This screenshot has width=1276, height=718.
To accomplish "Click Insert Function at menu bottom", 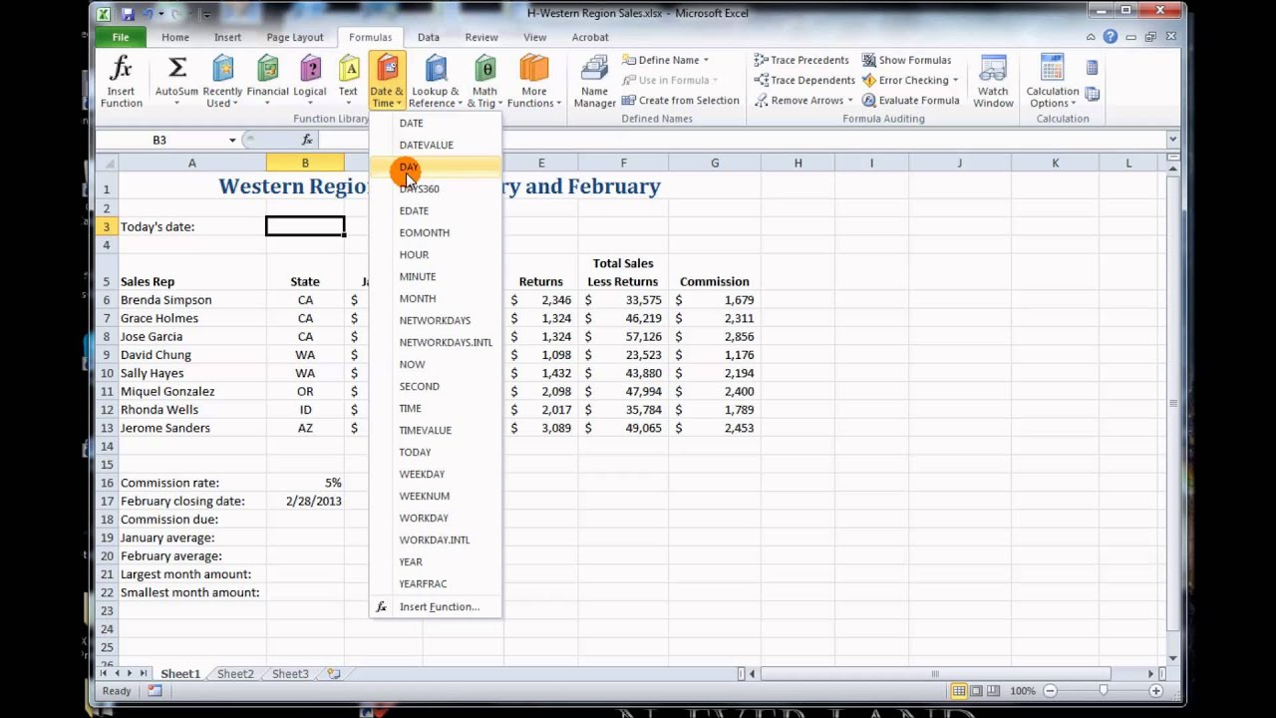I will click(436, 606).
